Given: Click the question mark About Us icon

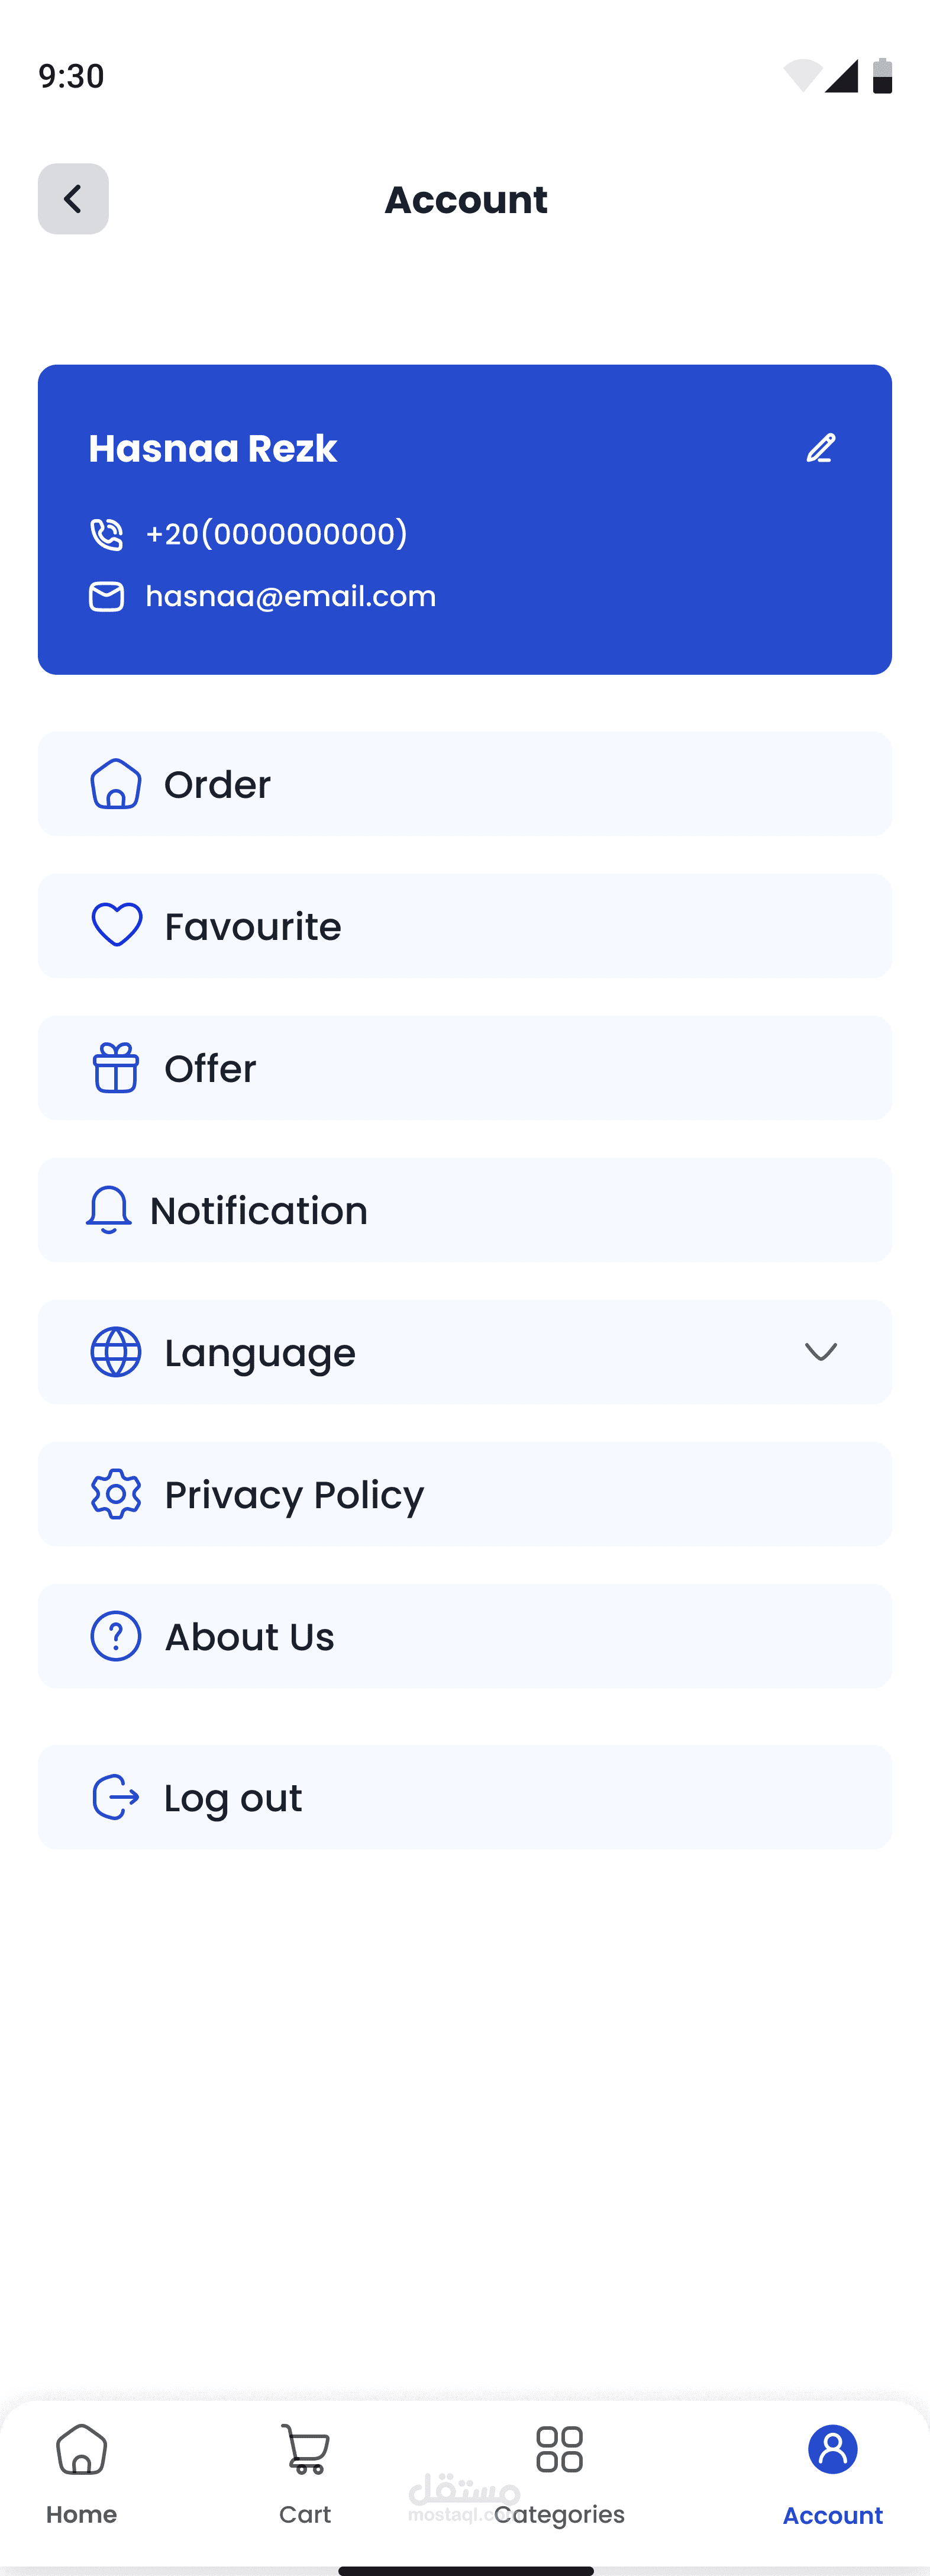Looking at the screenshot, I should point(116,1636).
